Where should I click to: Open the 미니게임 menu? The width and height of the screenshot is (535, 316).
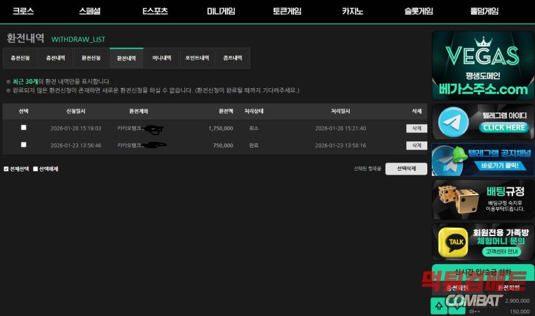tap(221, 12)
